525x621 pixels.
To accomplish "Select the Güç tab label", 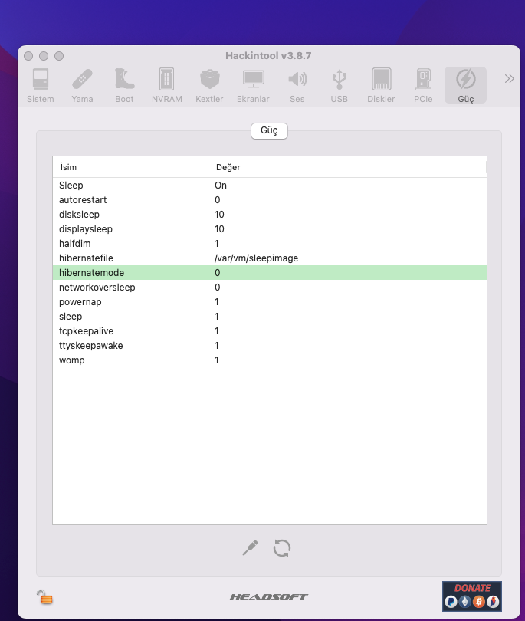I will coord(269,131).
